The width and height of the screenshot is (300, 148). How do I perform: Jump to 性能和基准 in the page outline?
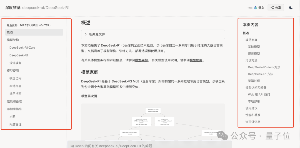point(253,115)
